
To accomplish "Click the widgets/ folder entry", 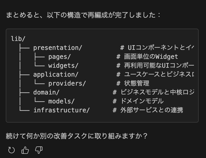I will pos(63,66).
